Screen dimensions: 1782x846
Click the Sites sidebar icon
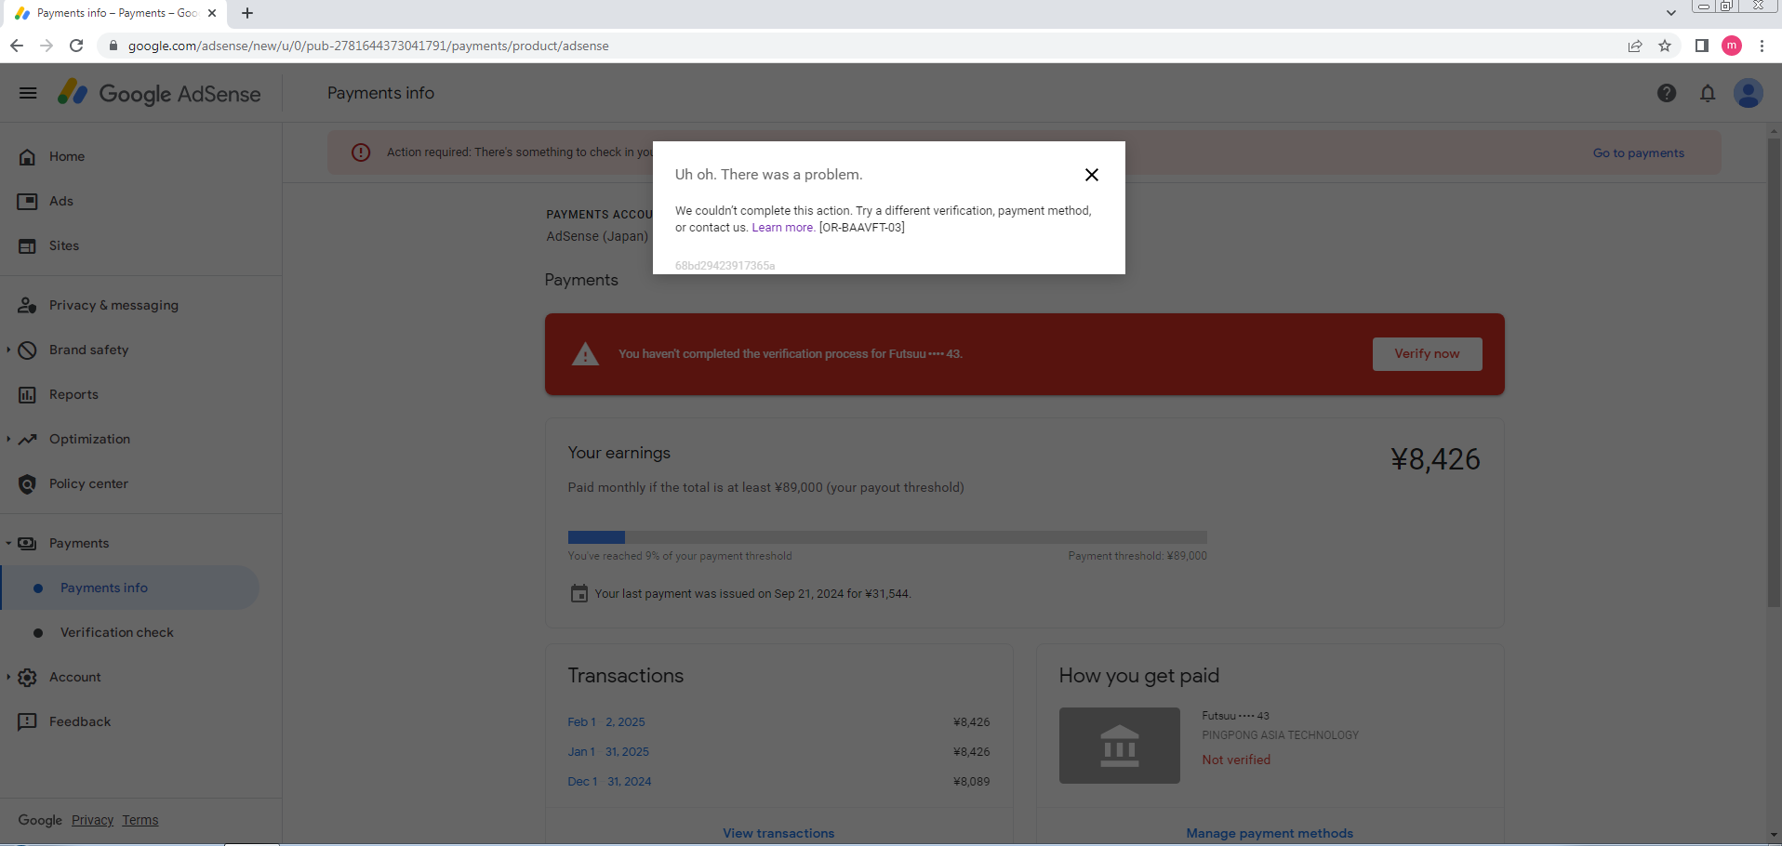tap(28, 245)
